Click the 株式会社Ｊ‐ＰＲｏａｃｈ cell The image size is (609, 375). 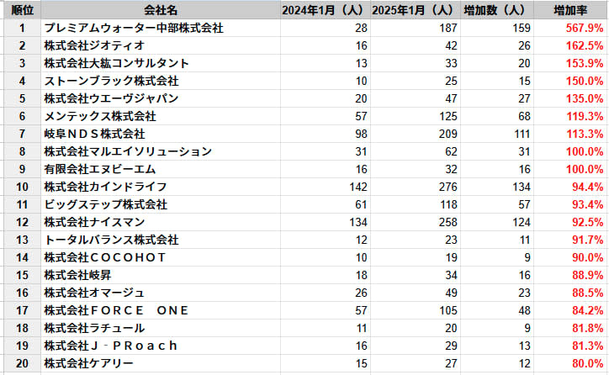(x=161, y=346)
